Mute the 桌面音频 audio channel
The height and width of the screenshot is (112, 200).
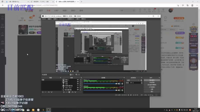(119, 90)
